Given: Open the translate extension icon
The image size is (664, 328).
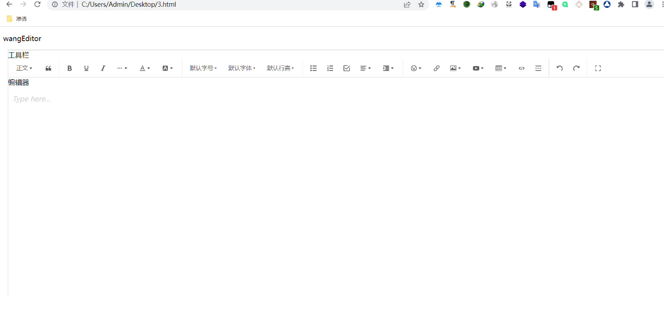Looking at the screenshot, I should click(536, 4).
